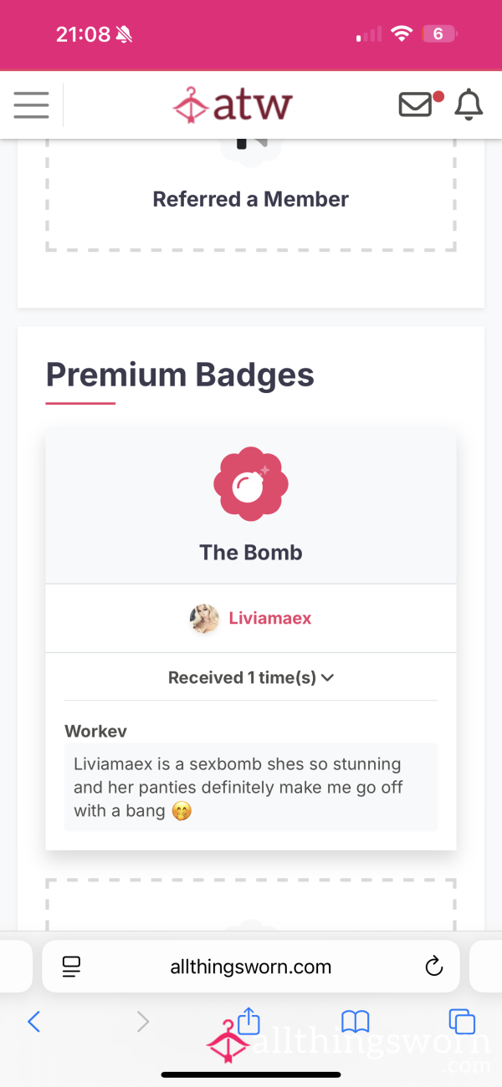Click the Liviamaex avatar thumbnail
The width and height of the screenshot is (502, 1087).
(x=204, y=619)
